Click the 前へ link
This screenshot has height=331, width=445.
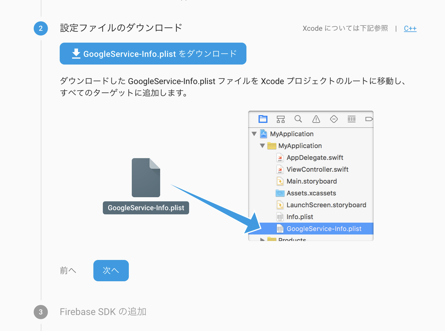[68, 270]
